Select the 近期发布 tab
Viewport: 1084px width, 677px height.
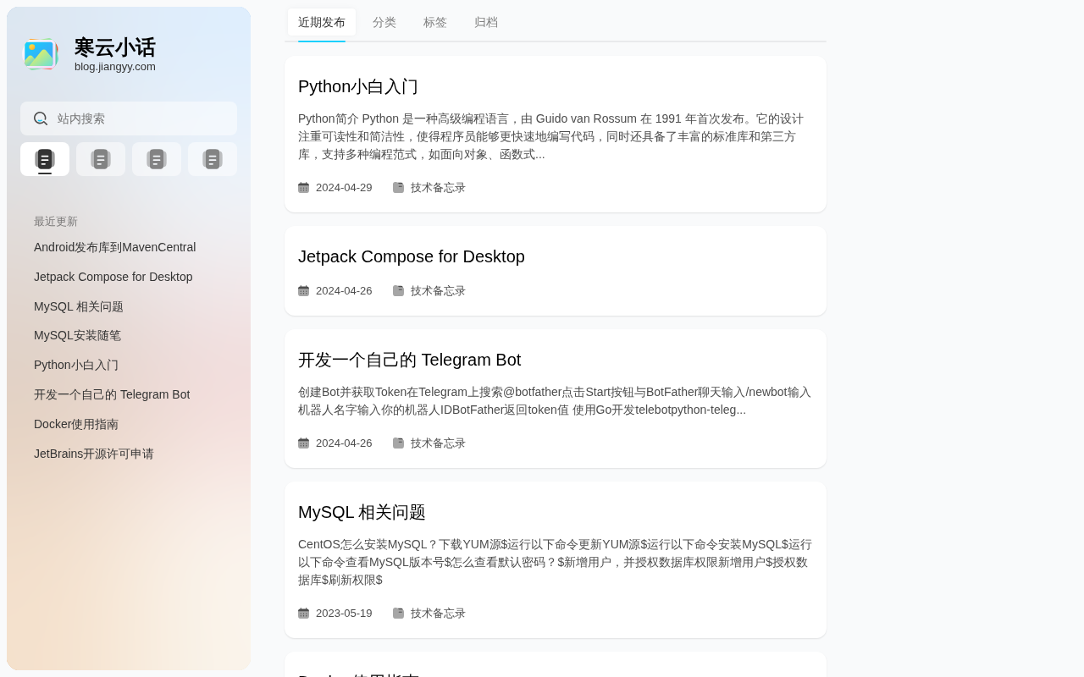(x=322, y=22)
